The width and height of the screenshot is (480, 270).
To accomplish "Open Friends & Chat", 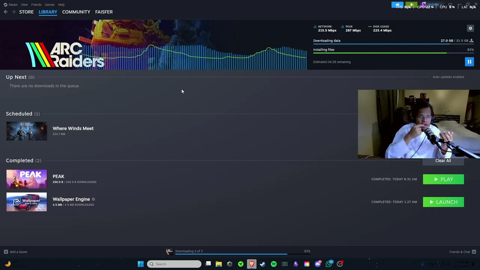I will tap(462, 252).
